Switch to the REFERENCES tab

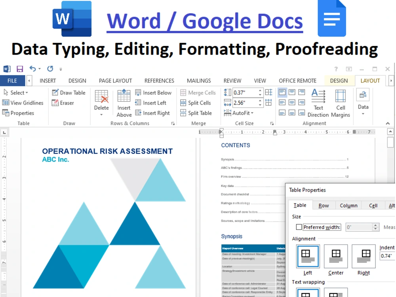[x=159, y=81]
